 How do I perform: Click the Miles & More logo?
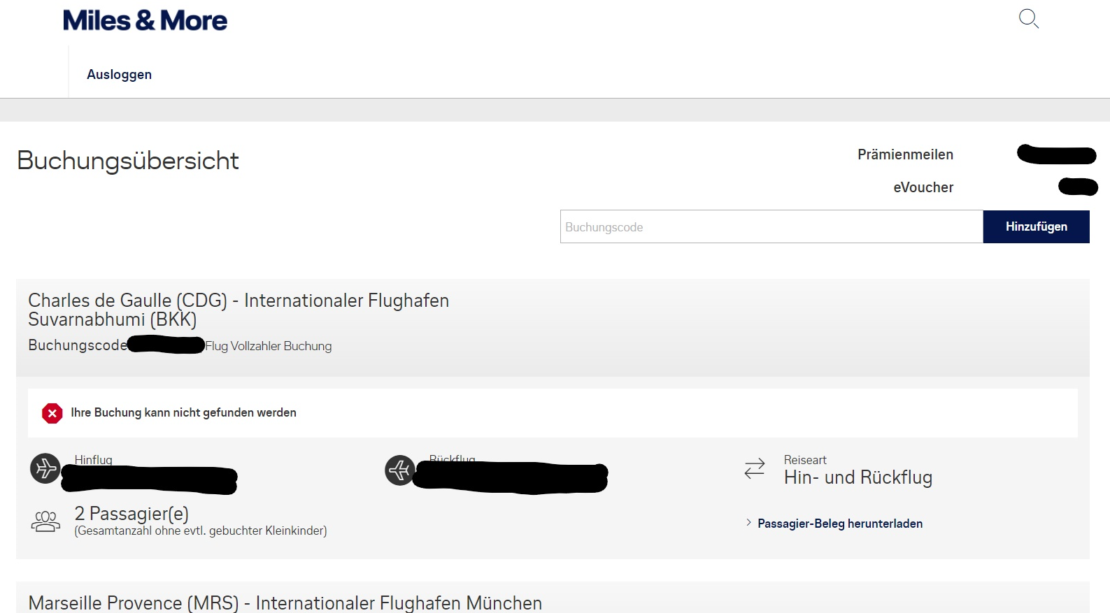tap(145, 21)
